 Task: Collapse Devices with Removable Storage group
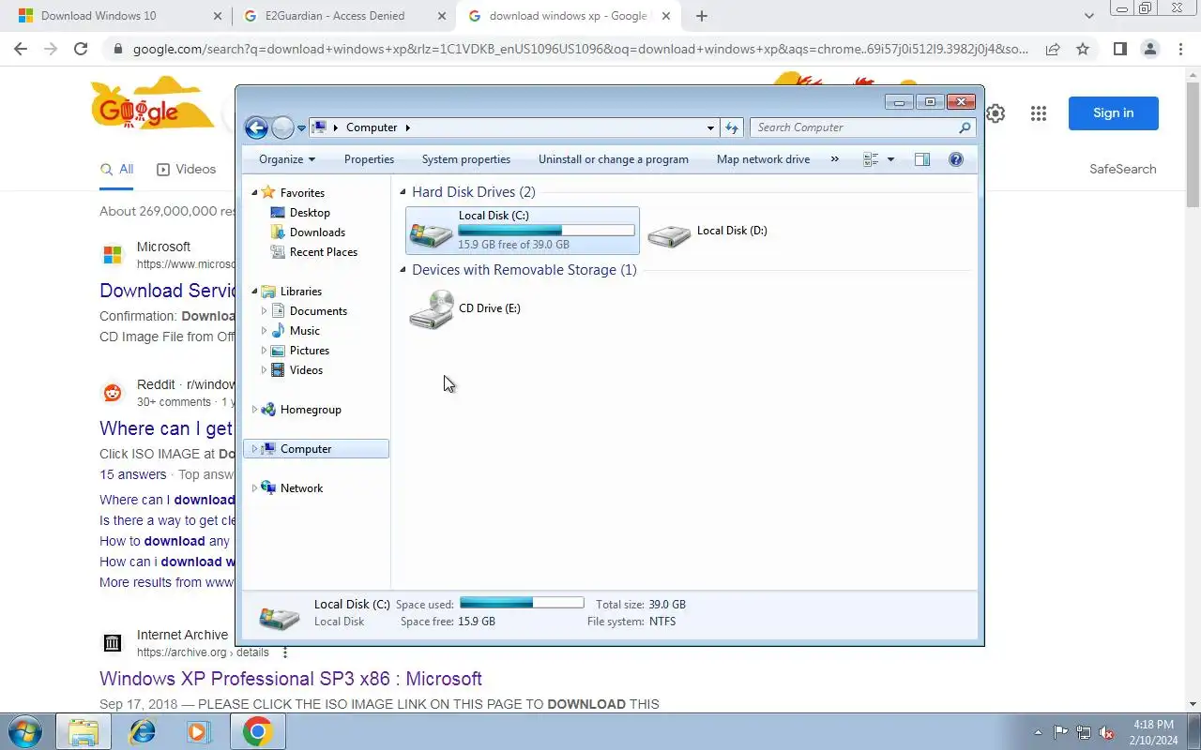[403, 270]
